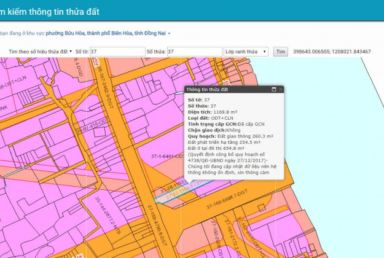The height and width of the screenshot is (258, 384).
Task: Close the Thông tin thửa đất popup
Action: point(281,90)
